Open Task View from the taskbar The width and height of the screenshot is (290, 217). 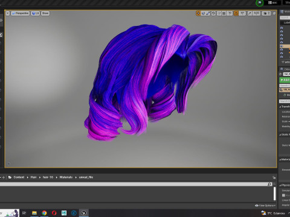(24, 213)
